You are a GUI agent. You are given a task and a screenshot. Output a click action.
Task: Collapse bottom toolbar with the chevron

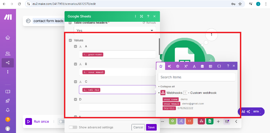[x=236, y=121]
